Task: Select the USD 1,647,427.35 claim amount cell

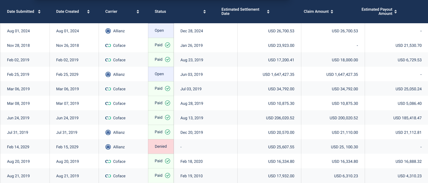Action: (x=342, y=74)
